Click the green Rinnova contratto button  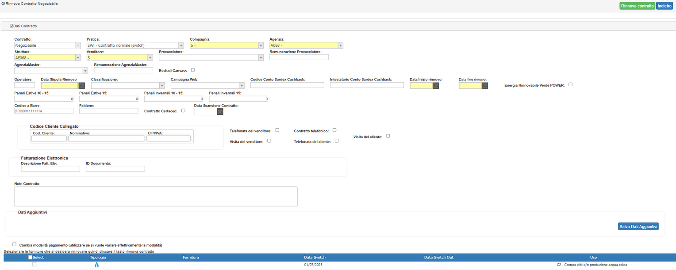coord(638,6)
